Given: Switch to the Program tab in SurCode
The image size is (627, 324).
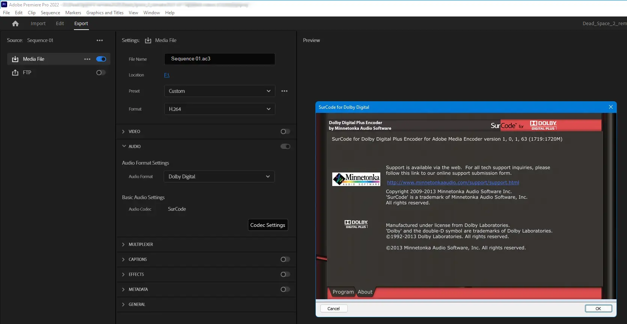Looking at the screenshot, I should 343,292.
